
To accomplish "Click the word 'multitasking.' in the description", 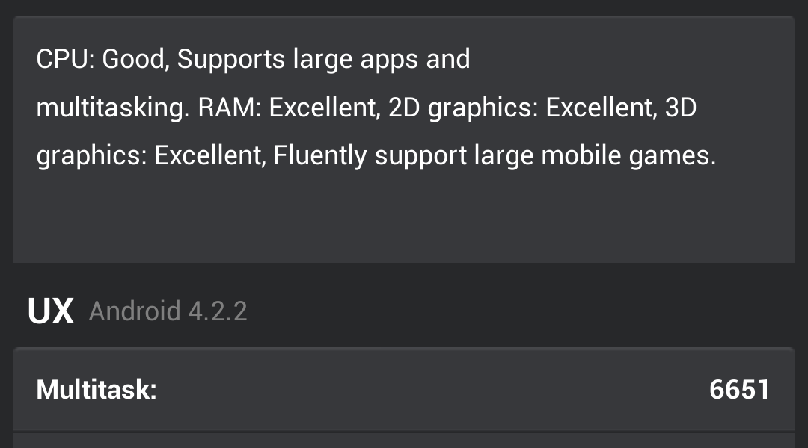I will pyautogui.click(x=112, y=108).
